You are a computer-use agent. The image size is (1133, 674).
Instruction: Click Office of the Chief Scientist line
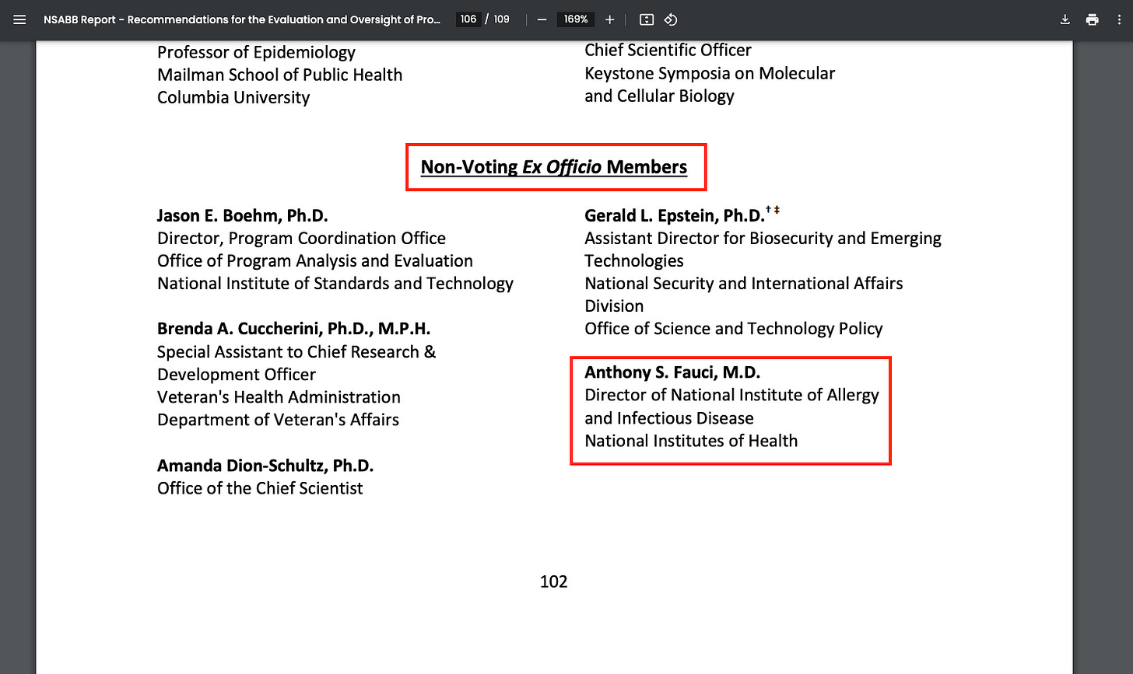tap(260, 488)
